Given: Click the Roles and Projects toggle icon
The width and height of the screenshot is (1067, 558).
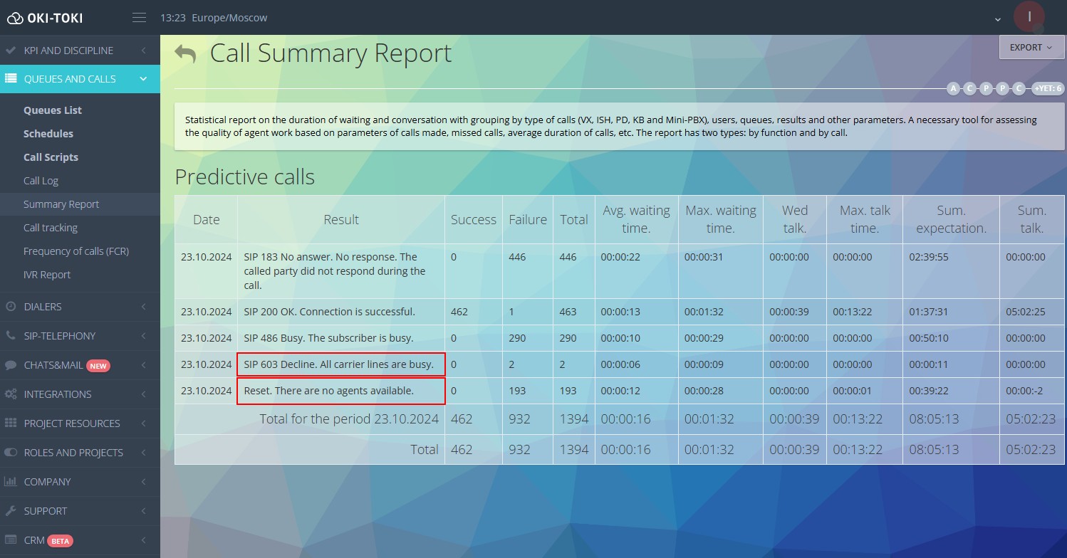Looking at the screenshot, I should (11, 453).
